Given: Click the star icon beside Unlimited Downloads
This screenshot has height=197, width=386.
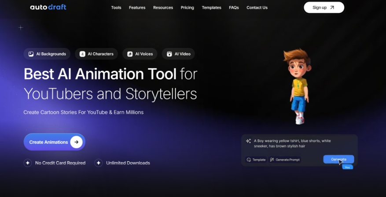Looking at the screenshot, I should 99,163.
